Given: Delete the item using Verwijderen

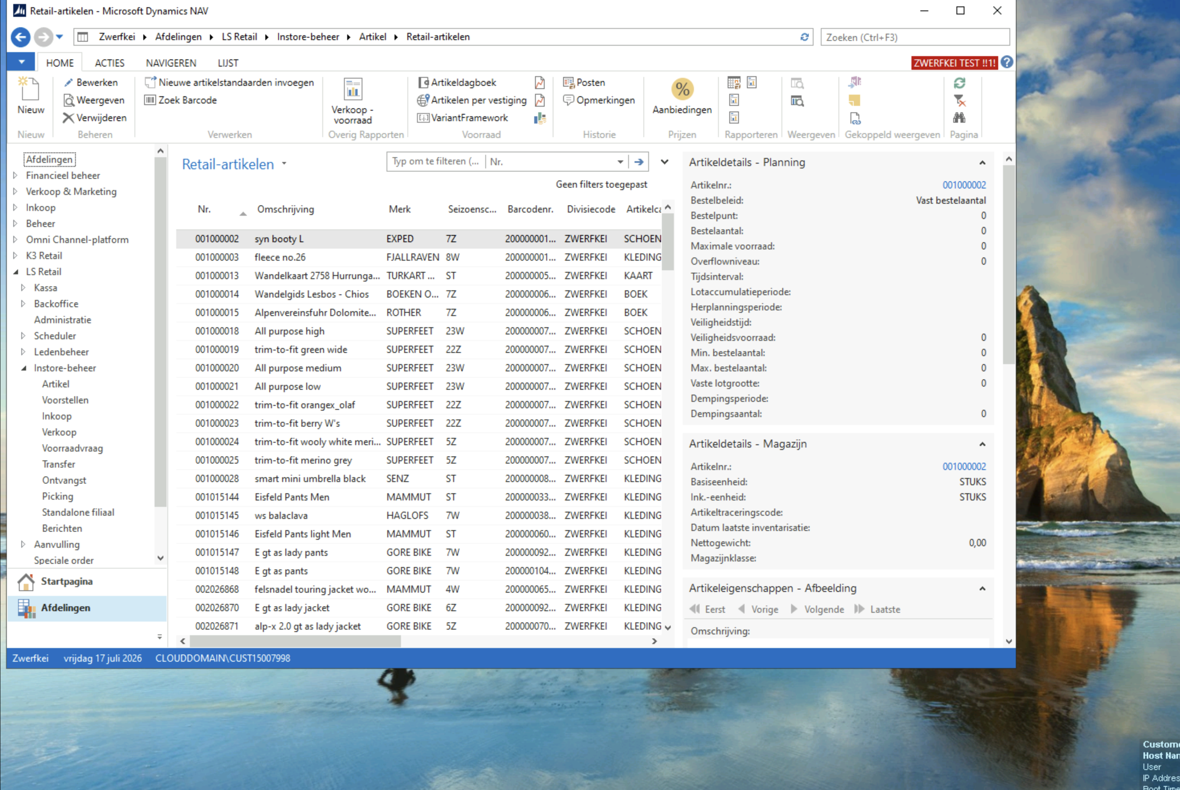Looking at the screenshot, I should (x=95, y=117).
